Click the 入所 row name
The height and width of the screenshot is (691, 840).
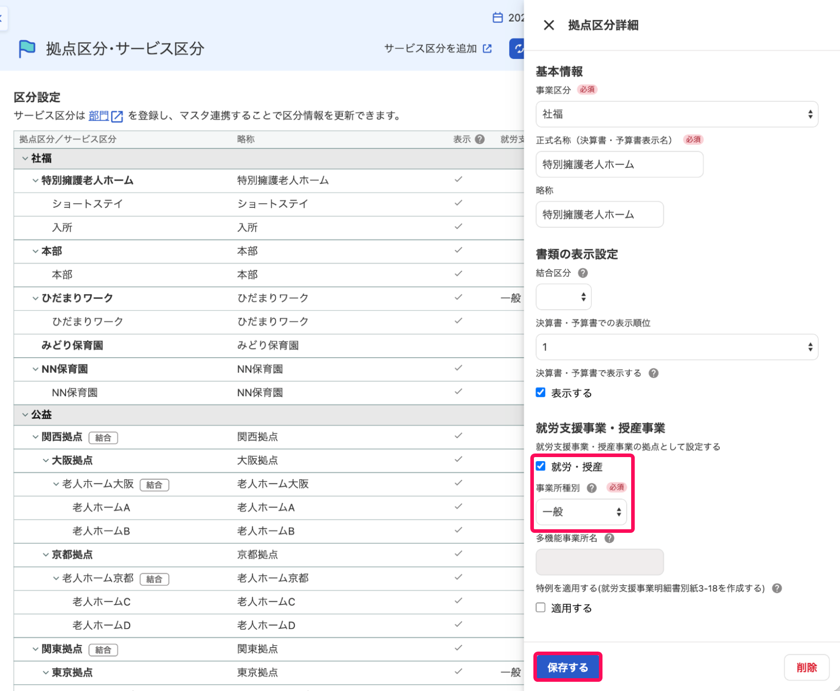click(x=62, y=228)
